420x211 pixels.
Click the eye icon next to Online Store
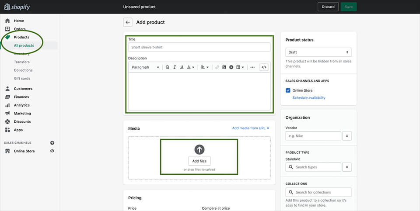point(52,151)
